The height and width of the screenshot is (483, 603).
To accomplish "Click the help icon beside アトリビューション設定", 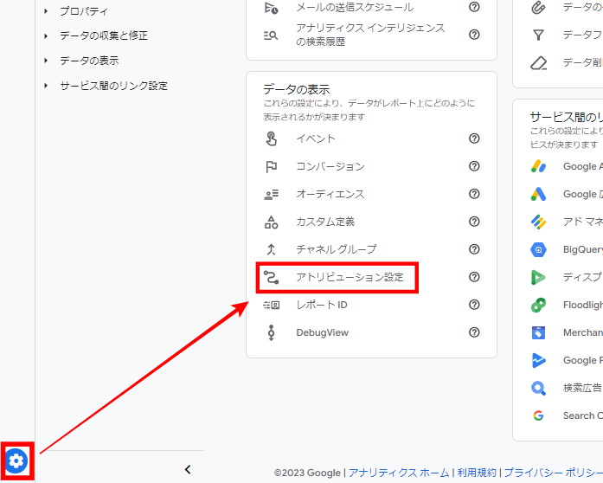I will click(x=474, y=277).
